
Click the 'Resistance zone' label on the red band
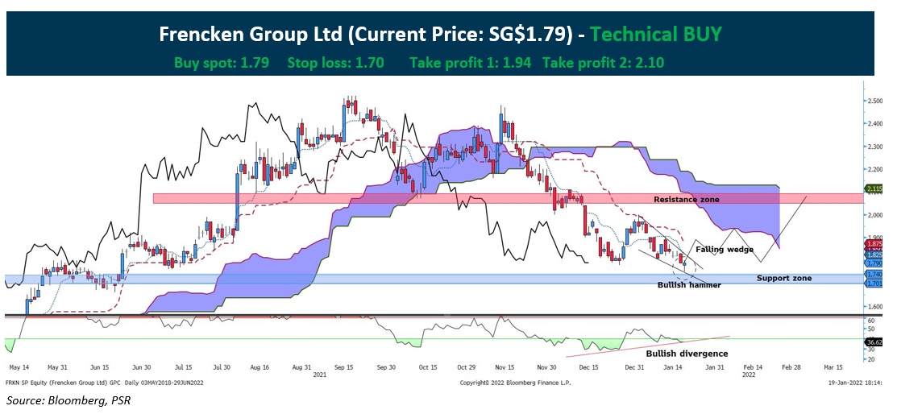click(687, 200)
